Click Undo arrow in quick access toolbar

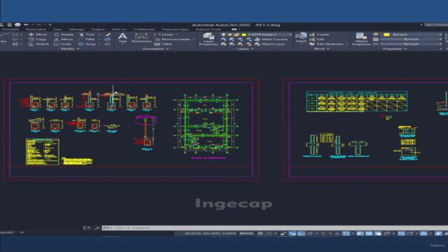tap(27, 25)
